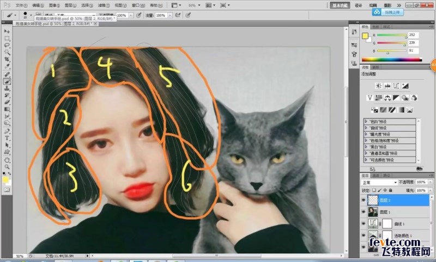Image resolution: width=436 pixels, height=262 pixels.
Task: Expand the "色阶" presets list
Action: 366,122
